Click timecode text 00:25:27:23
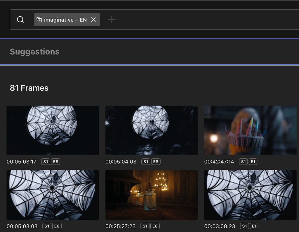This screenshot has height=232, width=299. click(x=121, y=226)
